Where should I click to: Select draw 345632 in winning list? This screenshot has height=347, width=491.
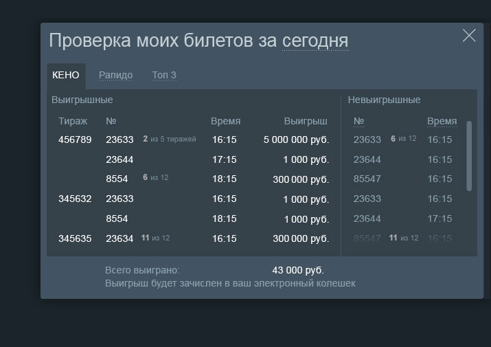click(75, 199)
